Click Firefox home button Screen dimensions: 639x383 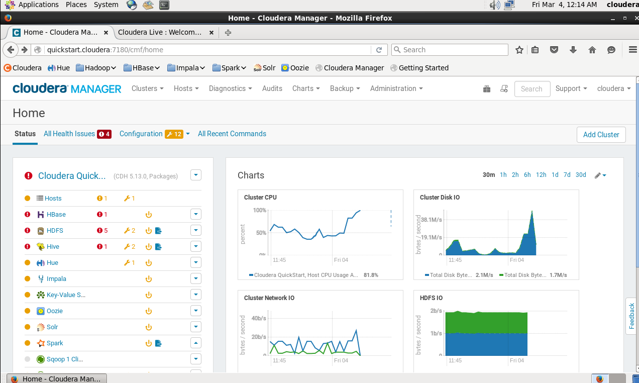[592, 50]
